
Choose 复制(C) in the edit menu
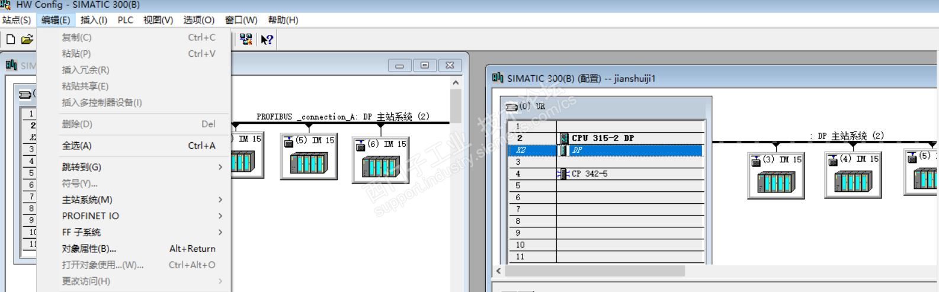[134, 37]
